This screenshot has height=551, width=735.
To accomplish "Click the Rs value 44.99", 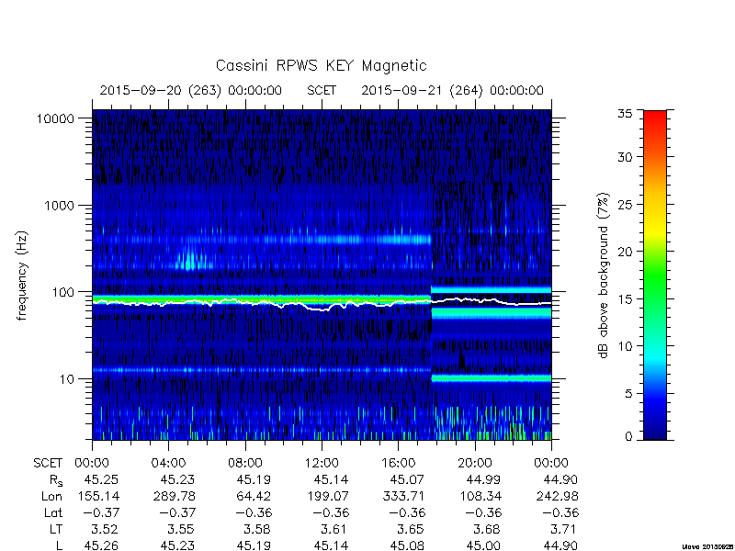I will tap(483, 479).
